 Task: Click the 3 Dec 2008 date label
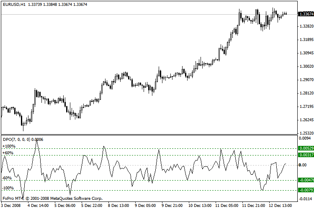[11, 205]
